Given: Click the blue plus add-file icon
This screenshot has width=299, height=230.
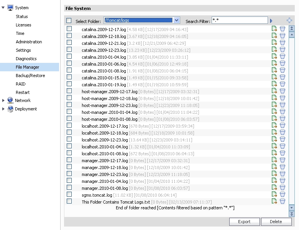Looking at the screenshot, I should click(289, 20).
